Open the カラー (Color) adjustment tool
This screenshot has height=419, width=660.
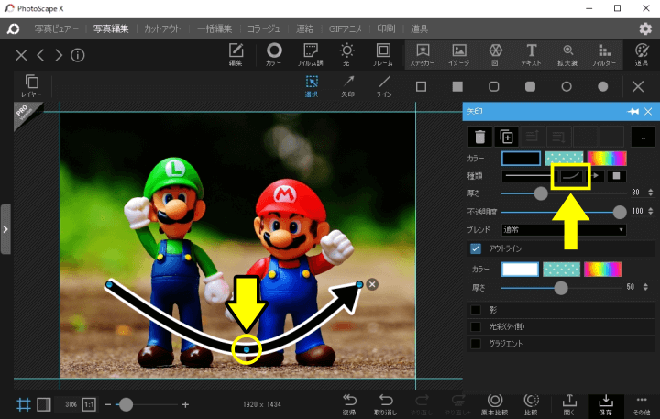click(274, 55)
